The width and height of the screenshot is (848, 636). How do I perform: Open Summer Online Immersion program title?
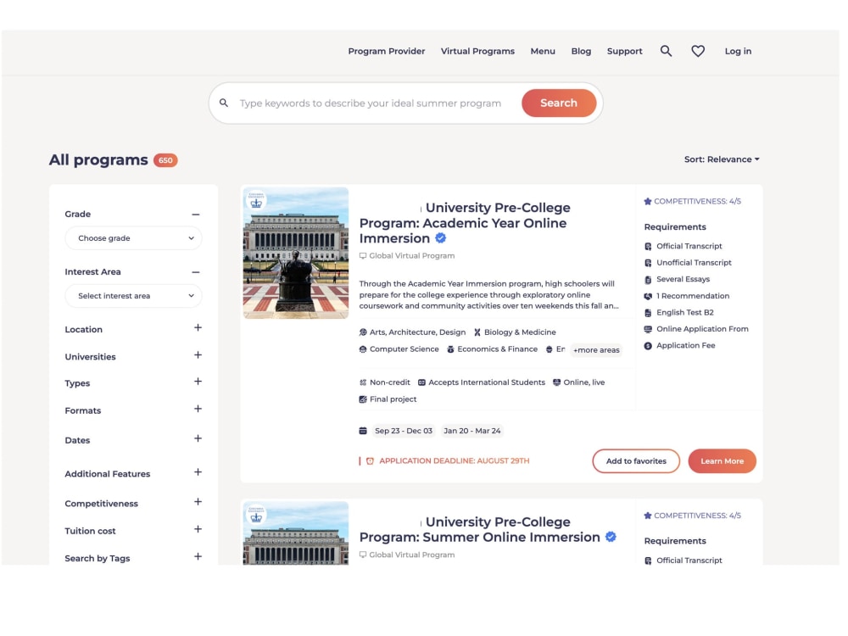[480, 529]
